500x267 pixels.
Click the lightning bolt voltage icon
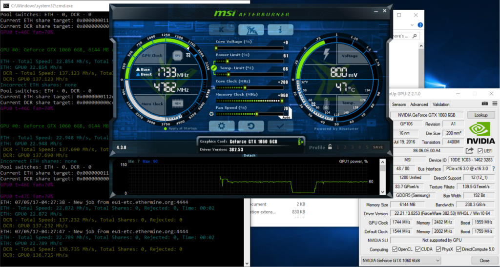tap(326, 54)
